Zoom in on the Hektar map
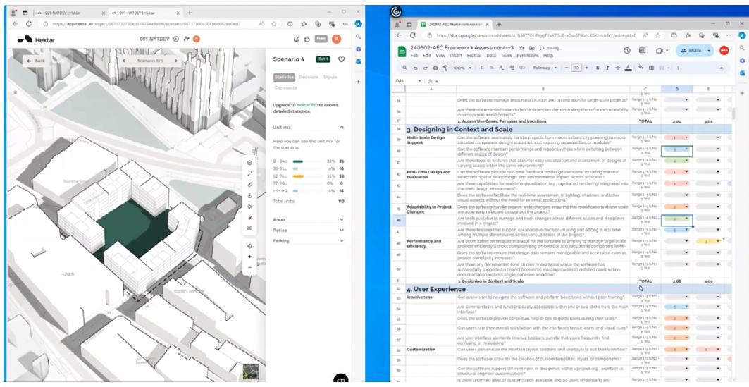 (249, 257)
